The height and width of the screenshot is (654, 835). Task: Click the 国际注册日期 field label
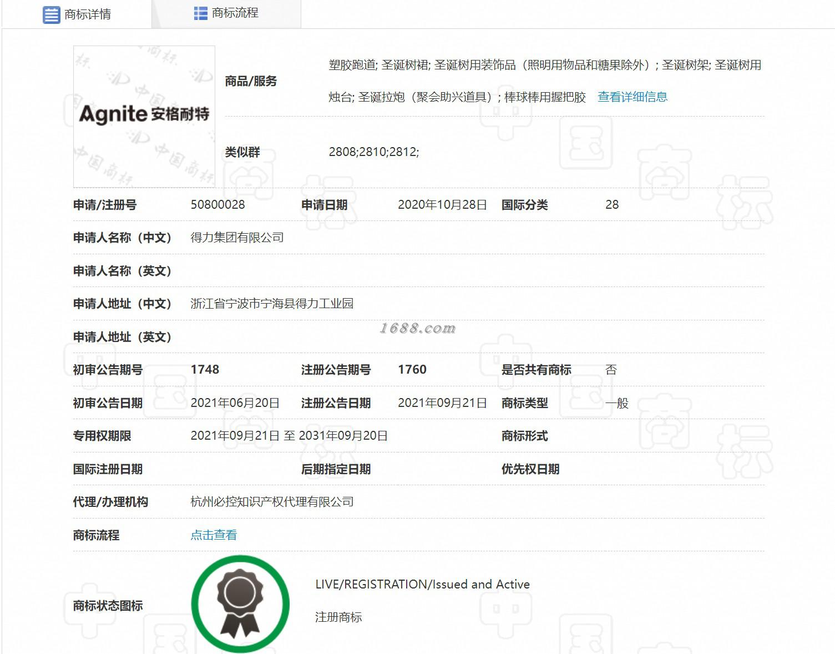click(x=108, y=469)
